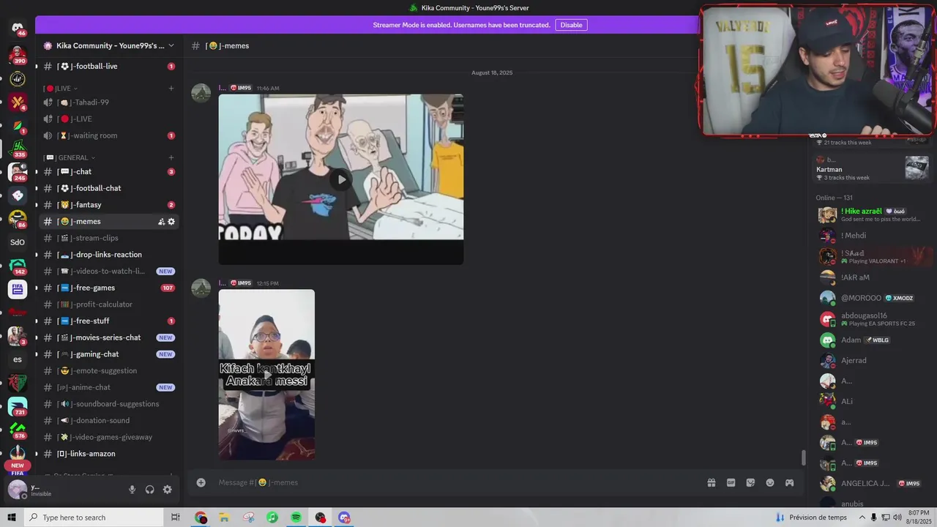The height and width of the screenshot is (527, 937).
Task: Open Windows Start menu
Action: click(12, 517)
